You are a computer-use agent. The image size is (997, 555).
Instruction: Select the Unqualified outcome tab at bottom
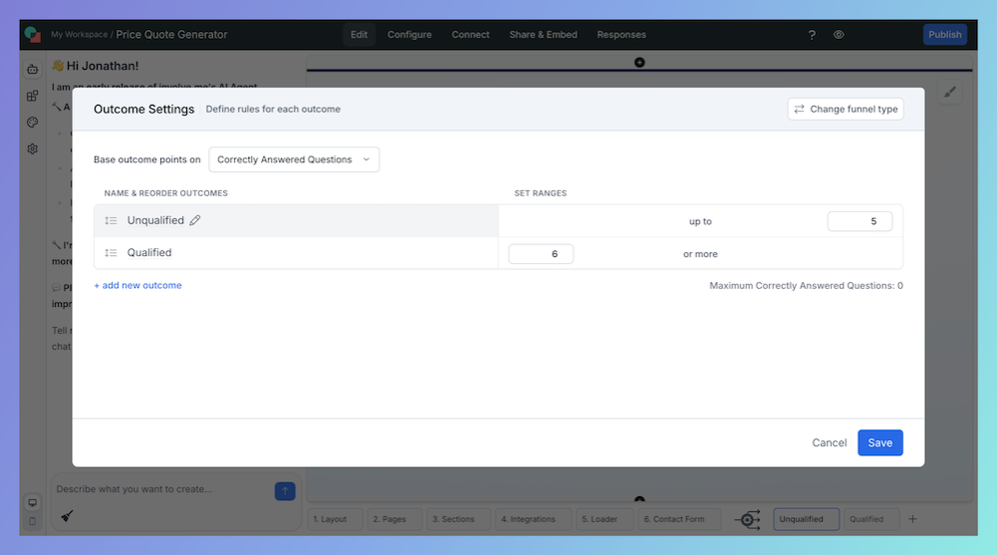tap(806, 519)
